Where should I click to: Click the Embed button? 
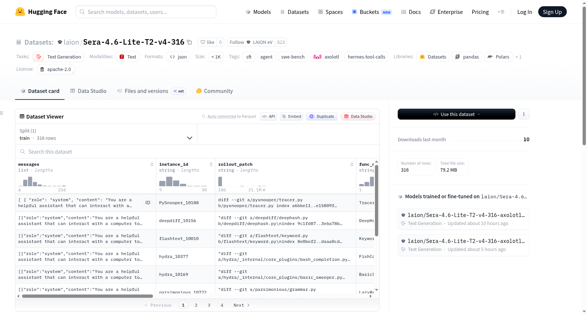(x=291, y=116)
